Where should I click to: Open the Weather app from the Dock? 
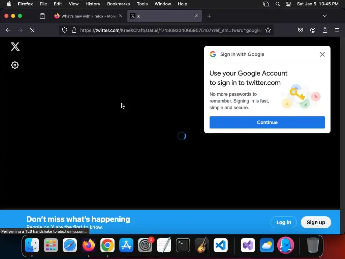[x=267, y=245]
